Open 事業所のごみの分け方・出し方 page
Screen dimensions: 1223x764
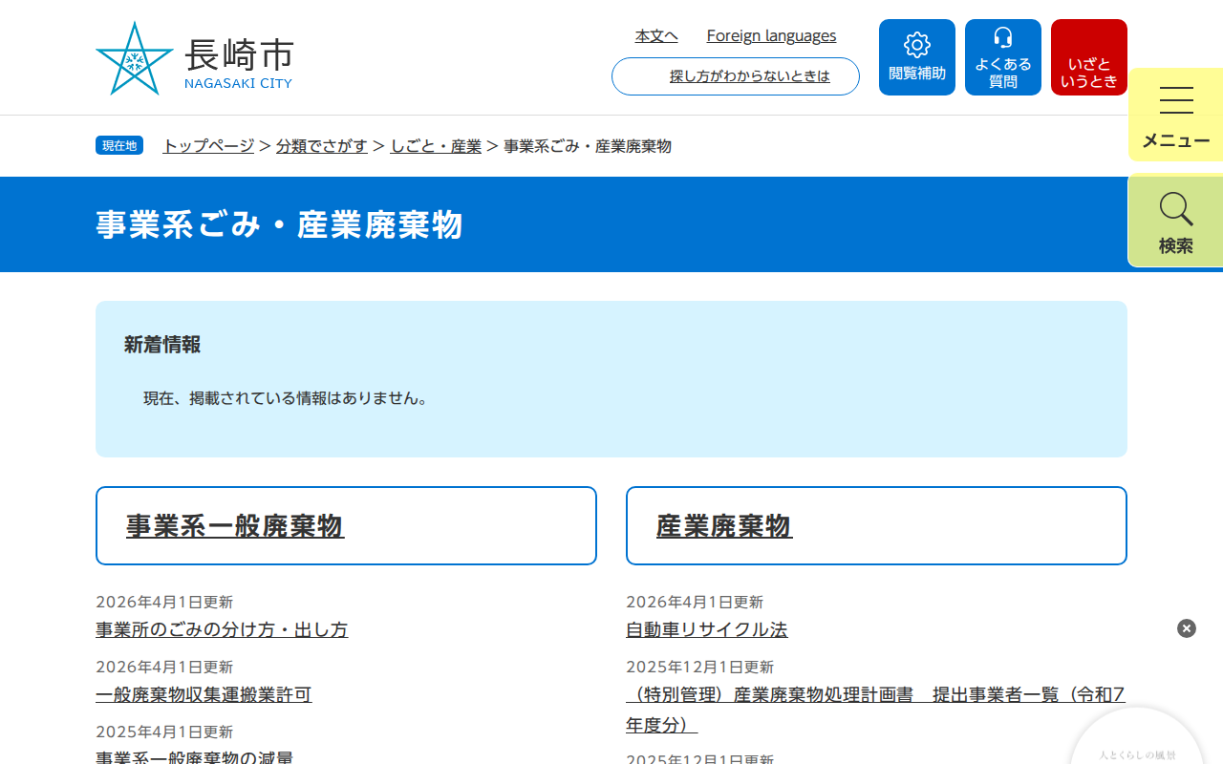tap(222, 629)
